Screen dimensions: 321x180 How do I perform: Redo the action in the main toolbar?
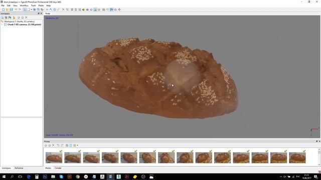pos(20,9)
